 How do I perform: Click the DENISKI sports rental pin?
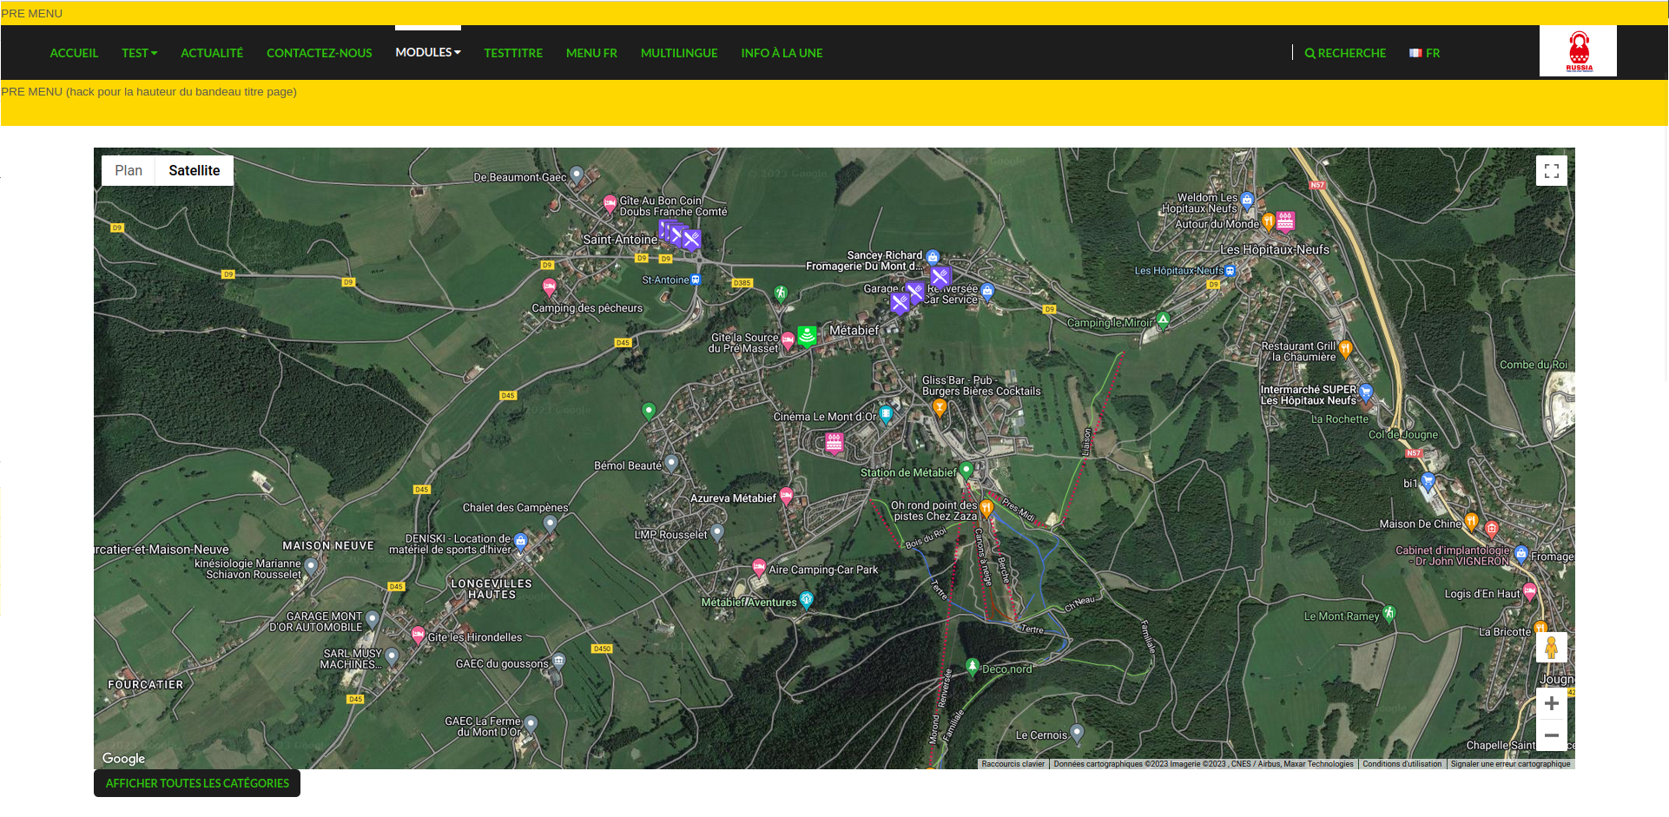(x=520, y=542)
